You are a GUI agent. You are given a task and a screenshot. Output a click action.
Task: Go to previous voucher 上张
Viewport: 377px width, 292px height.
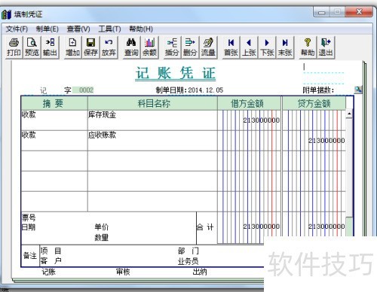pos(249,47)
